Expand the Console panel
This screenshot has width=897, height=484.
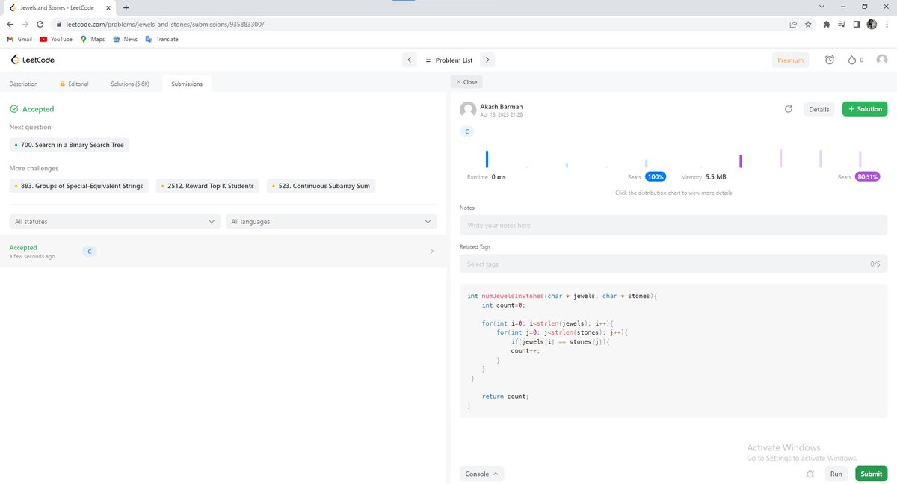tap(482, 474)
